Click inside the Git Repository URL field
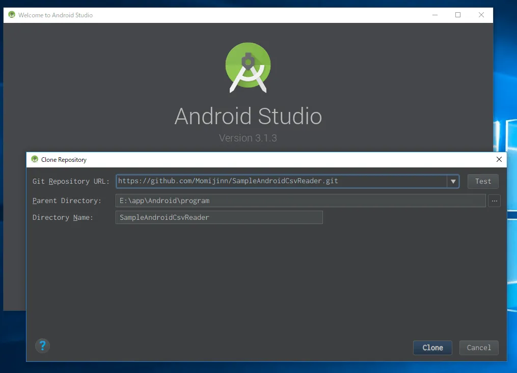Screen dimensions: 517x373 coord(280,181)
